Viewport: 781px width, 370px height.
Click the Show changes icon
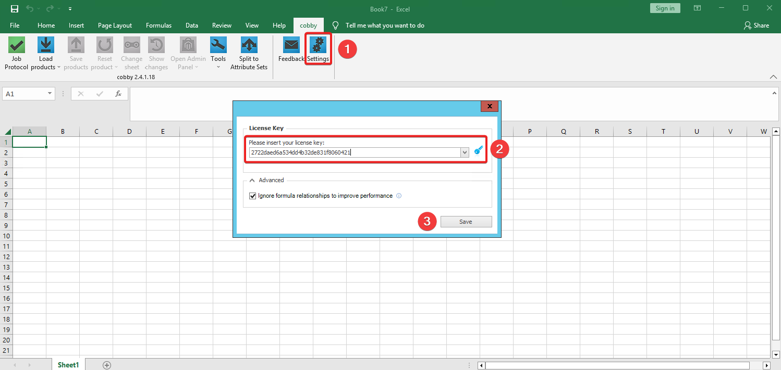(156, 45)
